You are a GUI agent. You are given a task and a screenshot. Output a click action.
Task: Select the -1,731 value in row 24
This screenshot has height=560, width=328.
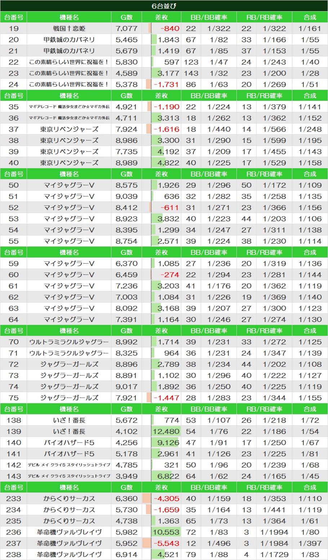pos(166,84)
